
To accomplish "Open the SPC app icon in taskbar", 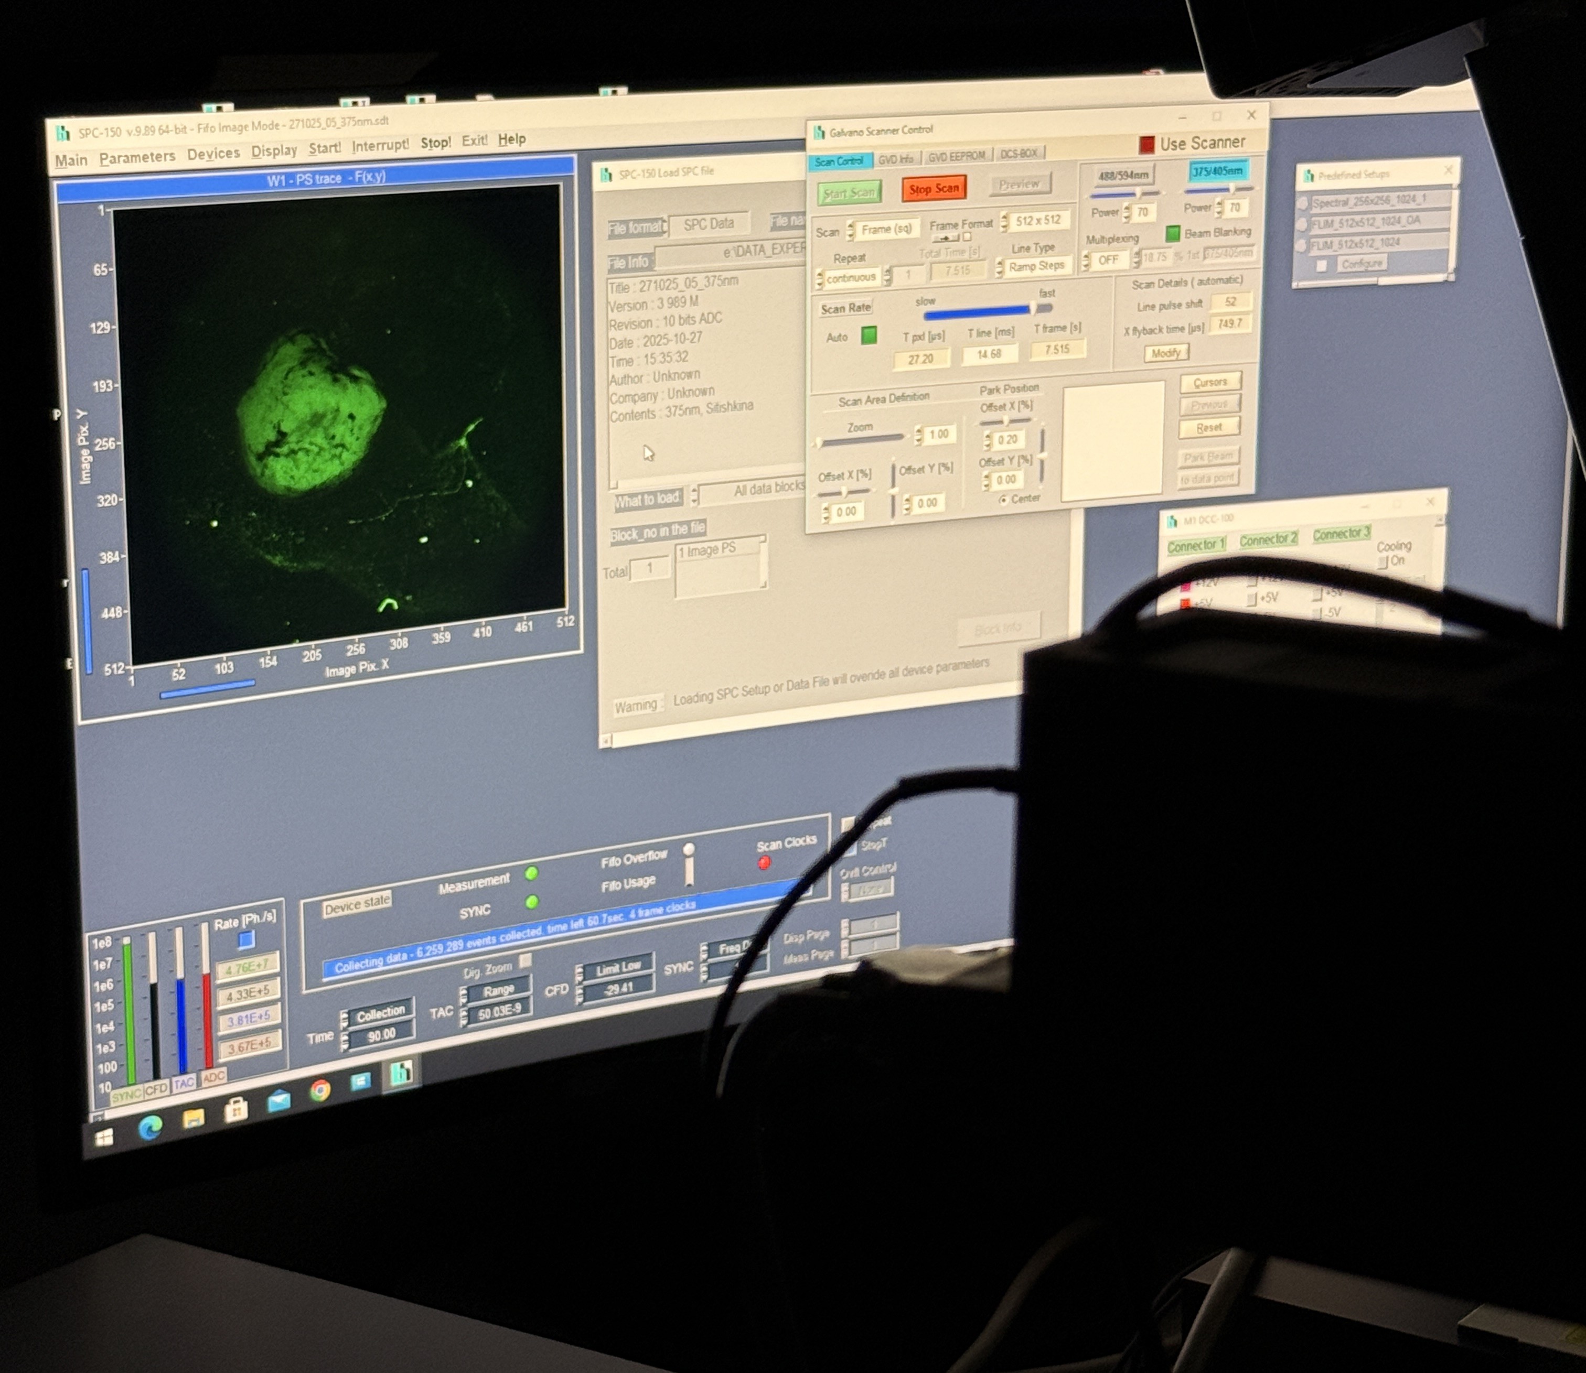I will click(402, 1074).
